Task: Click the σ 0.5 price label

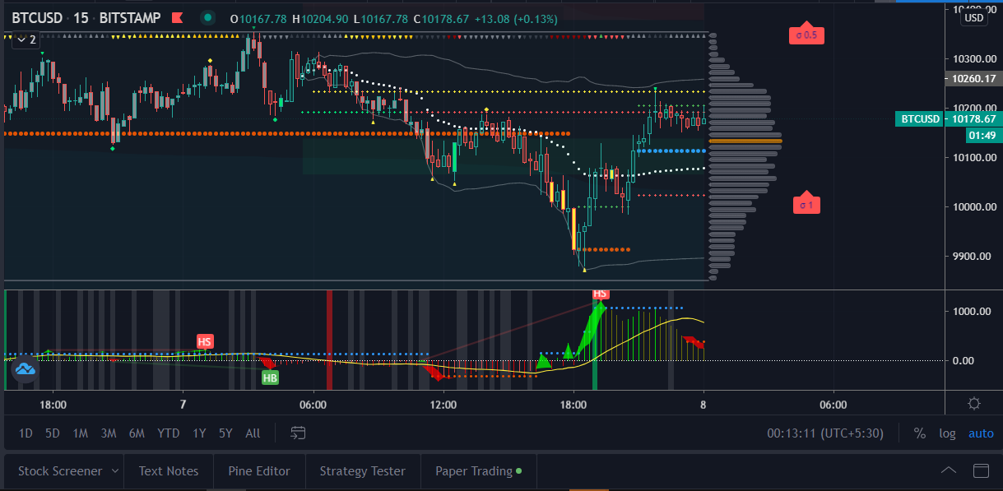Action: (x=806, y=35)
